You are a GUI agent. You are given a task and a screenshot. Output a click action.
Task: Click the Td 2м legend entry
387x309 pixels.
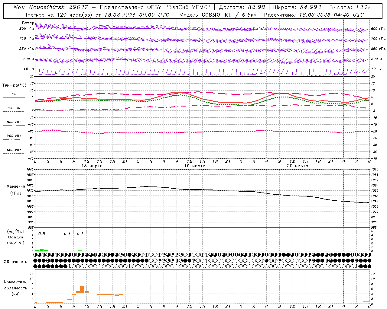[x=14, y=108]
